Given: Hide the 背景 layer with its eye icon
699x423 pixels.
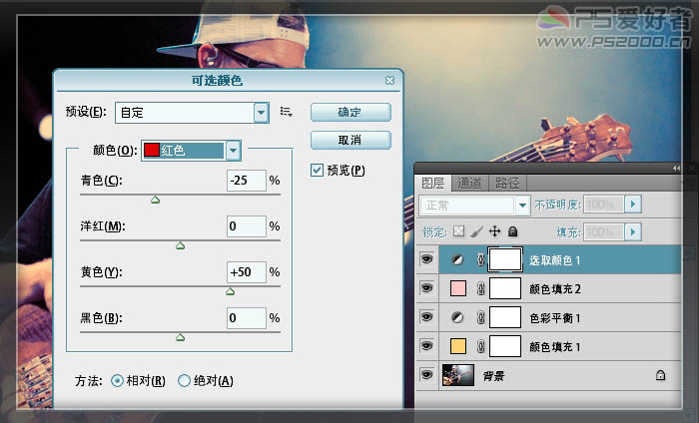Looking at the screenshot, I should coord(427,375).
